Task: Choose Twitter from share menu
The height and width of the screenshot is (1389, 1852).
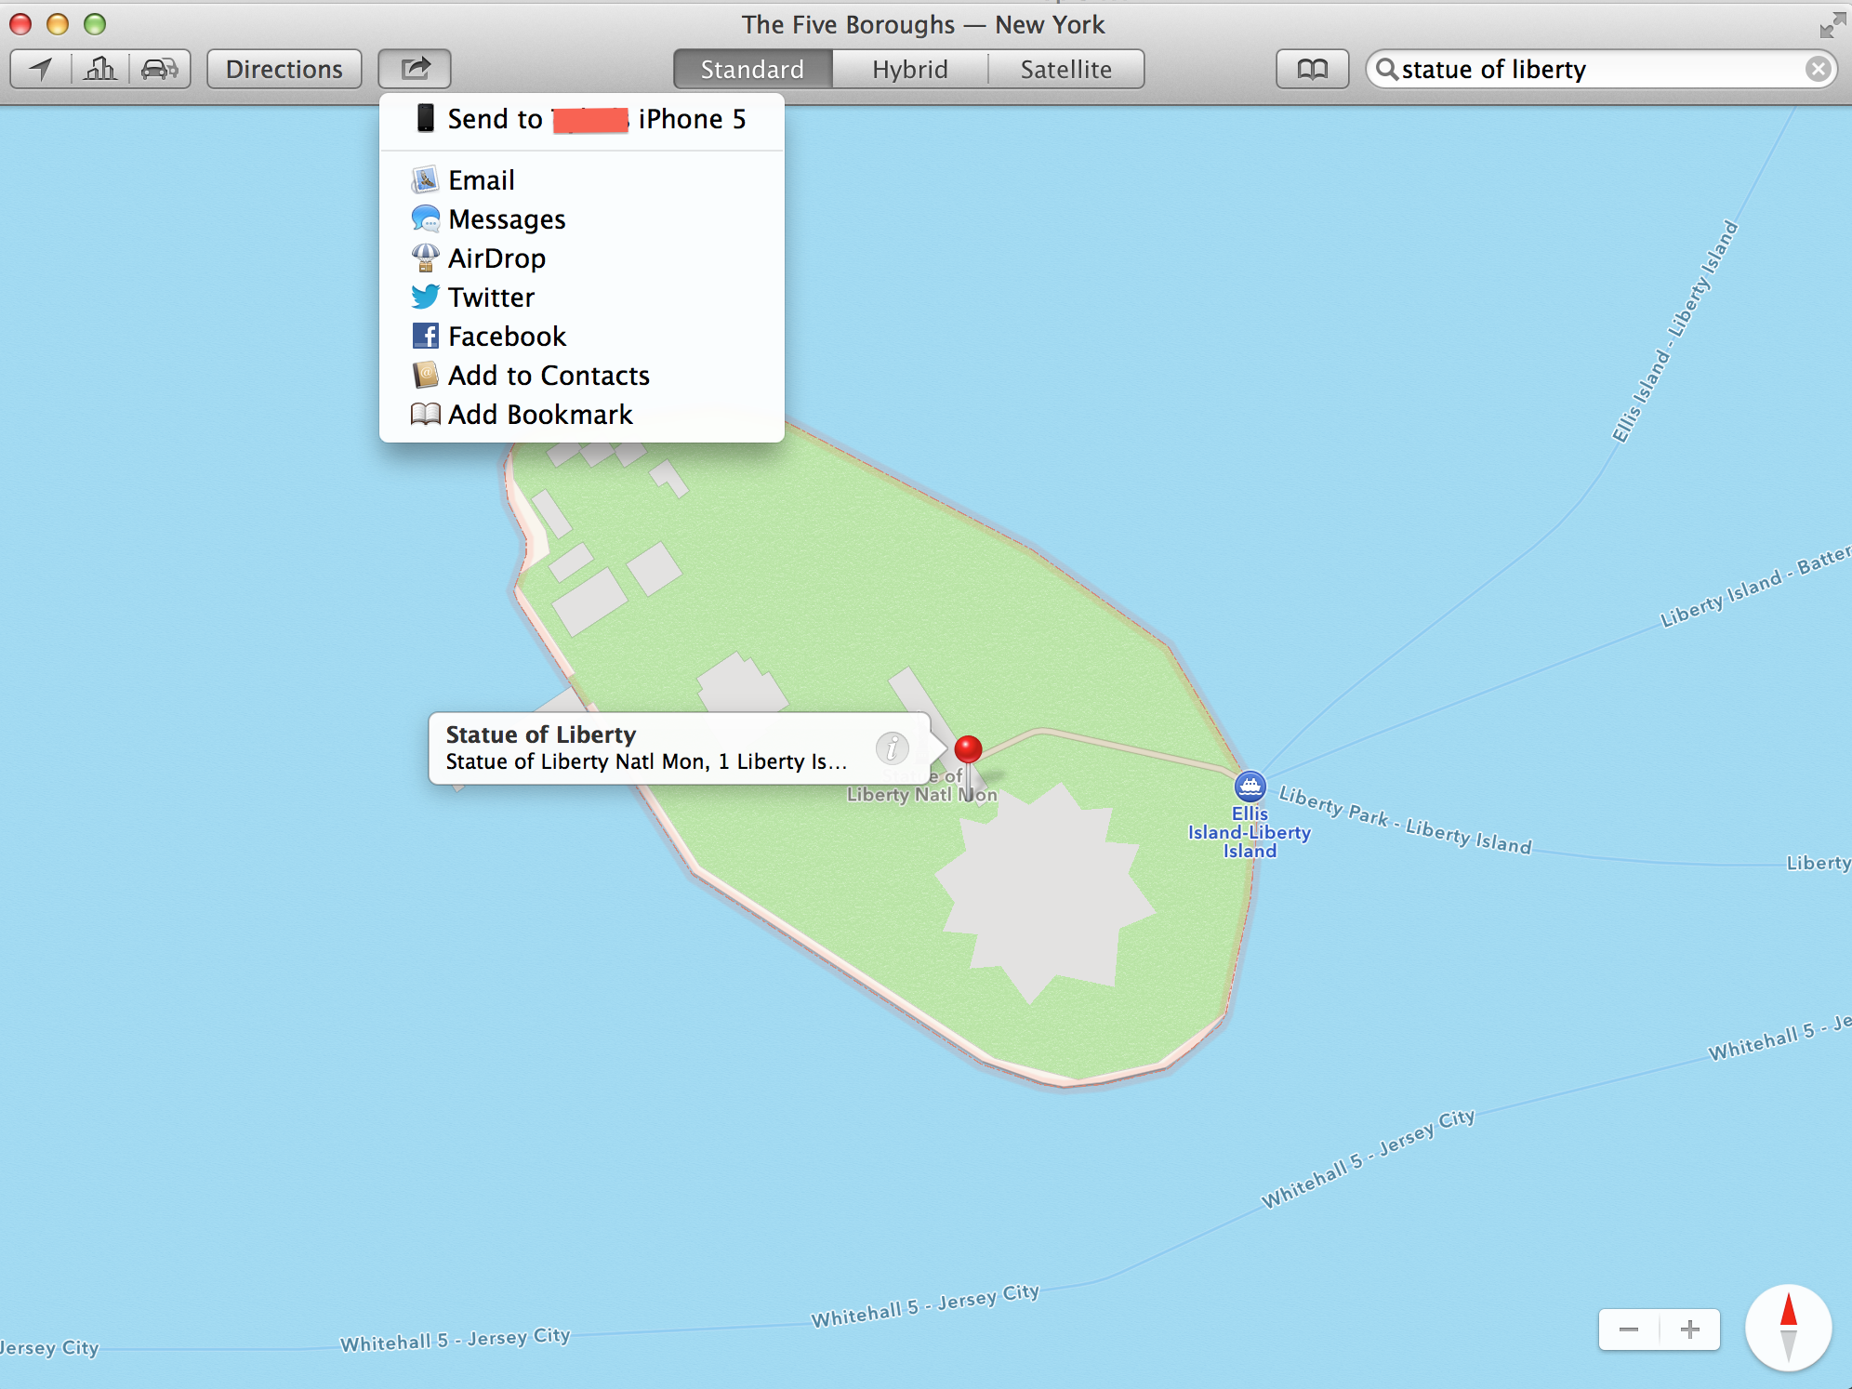Action: coord(582,298)
